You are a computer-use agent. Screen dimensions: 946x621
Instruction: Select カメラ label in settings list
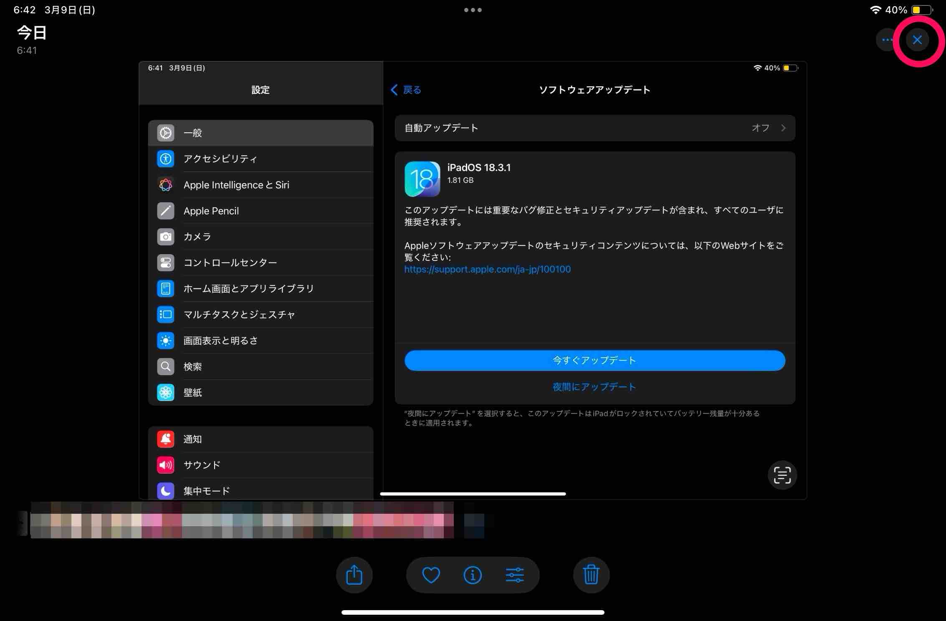197,237
